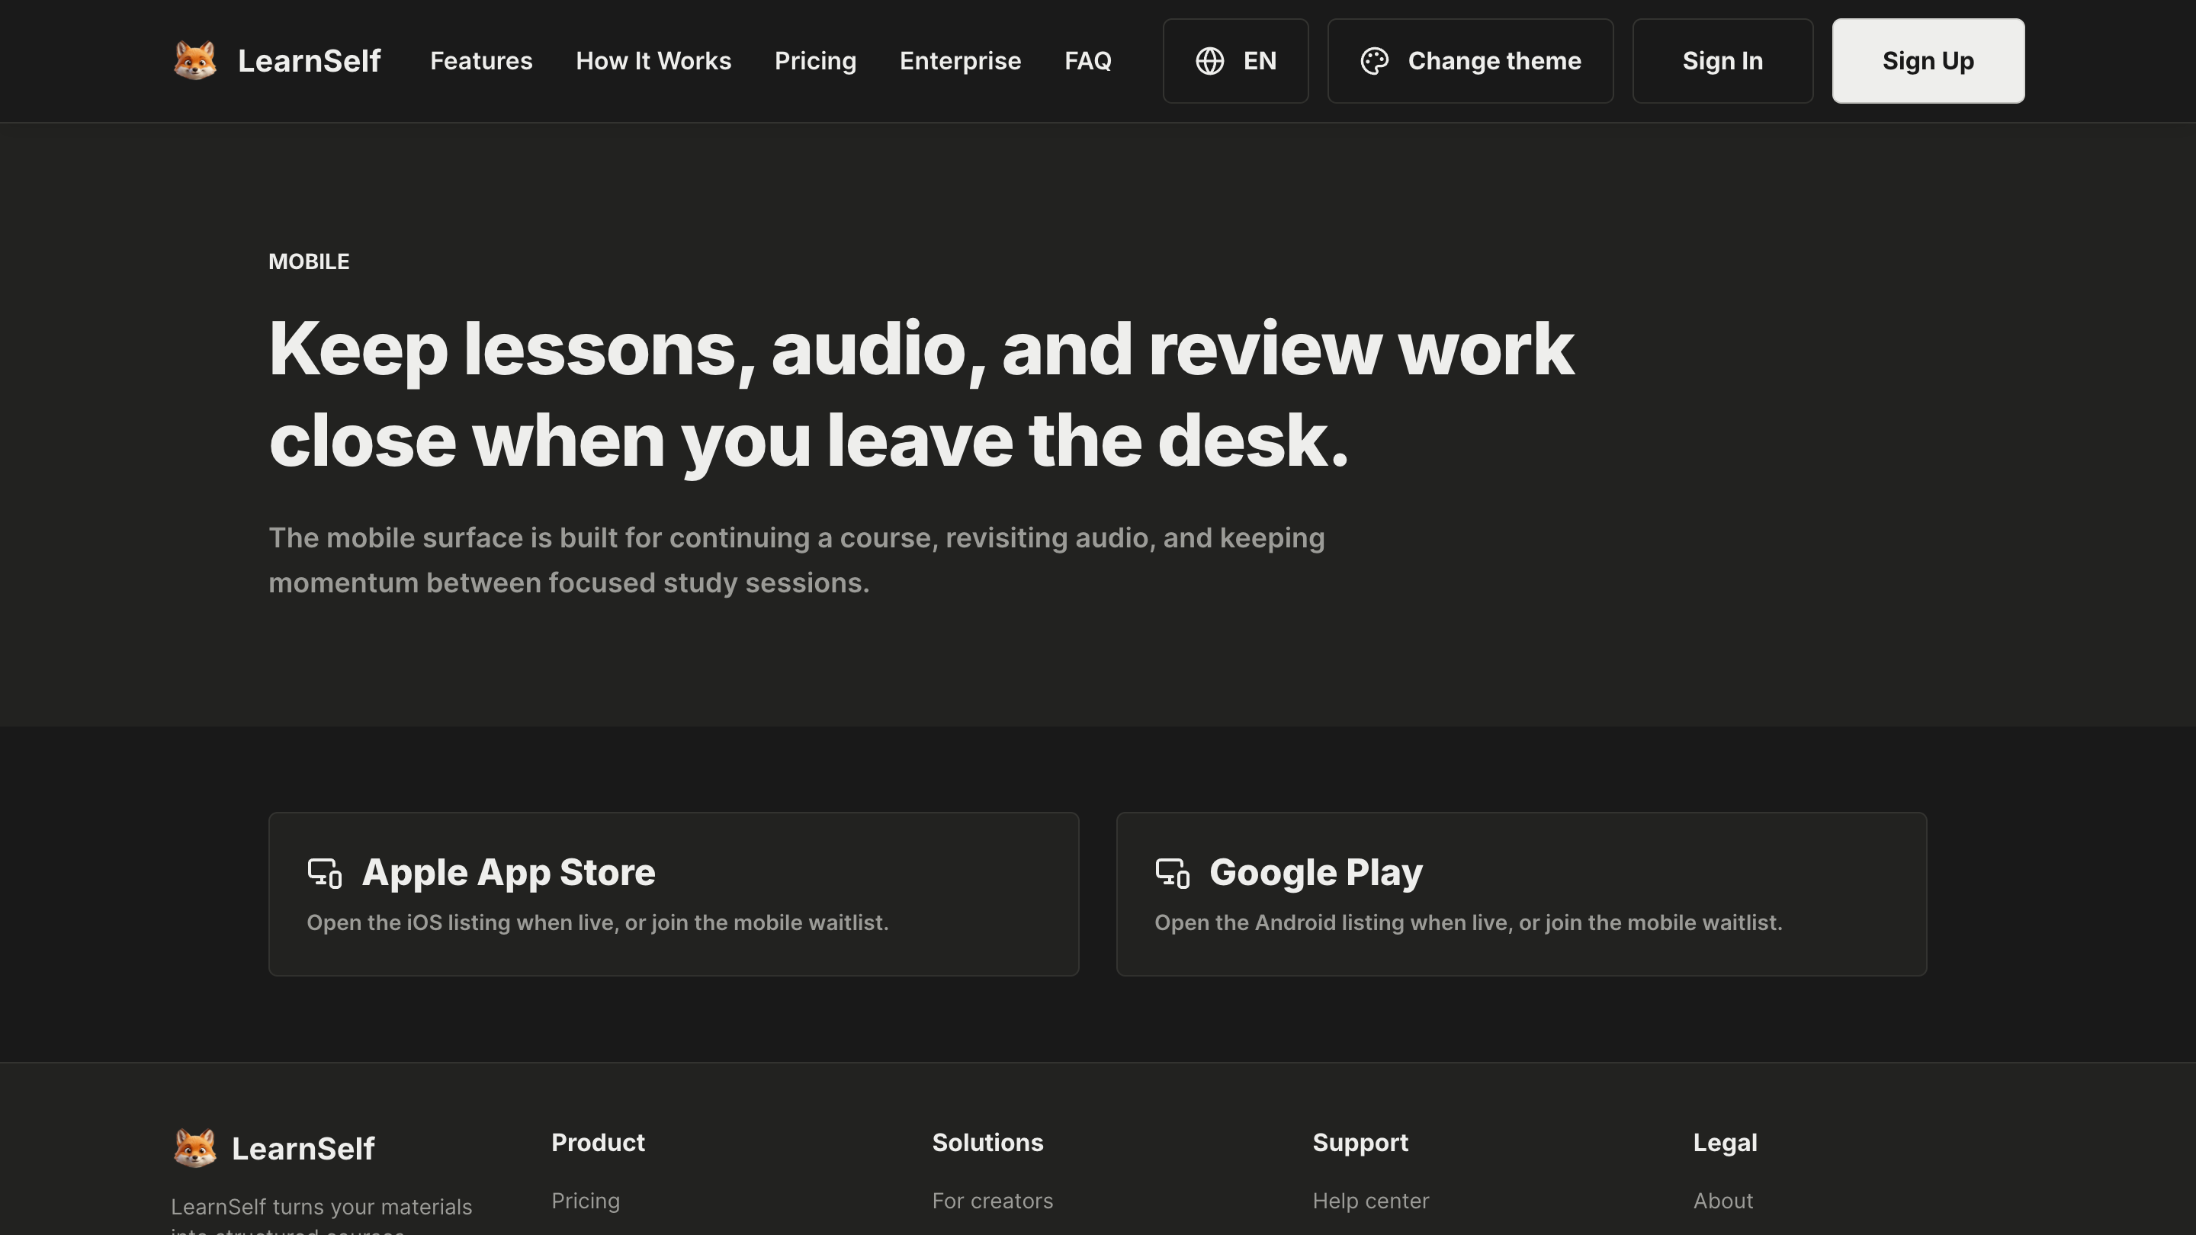Click the Support footer heading
Screen dimensions: 2196x1235
click(1360, 1142)
